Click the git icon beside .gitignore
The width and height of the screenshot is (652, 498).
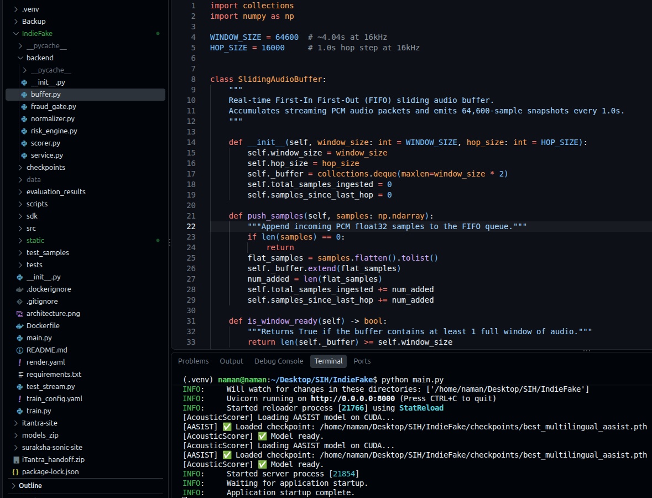[19, 301]
